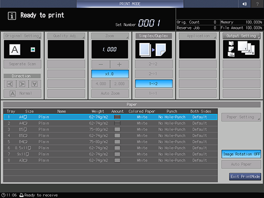The width and height of the screenshot is (264, 198).
Task: Expand the Original Setting menu
Action: (x=22, y=36)
